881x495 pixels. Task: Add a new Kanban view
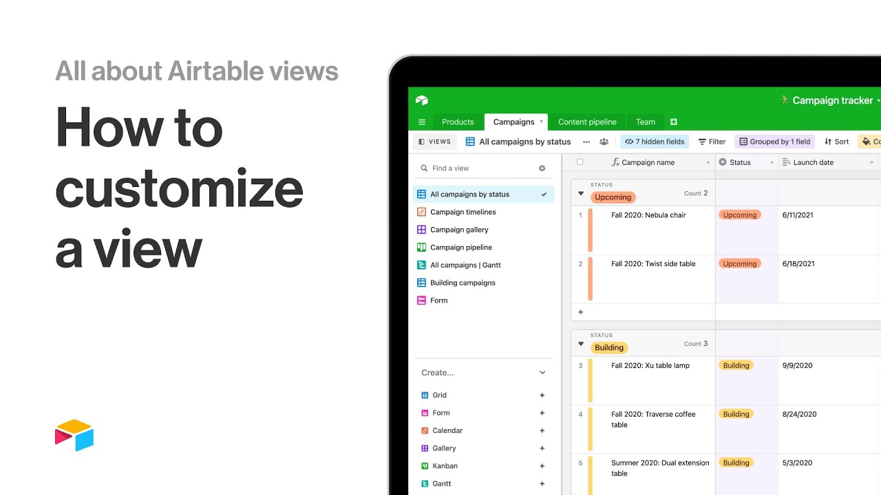coord(542,466)
